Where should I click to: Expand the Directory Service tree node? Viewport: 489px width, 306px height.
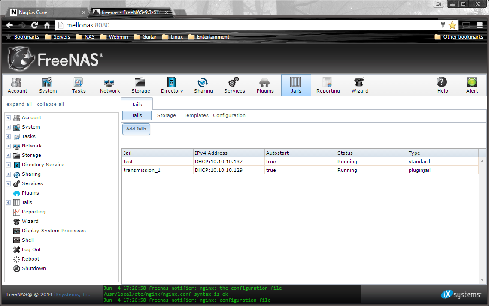point(9,165)
